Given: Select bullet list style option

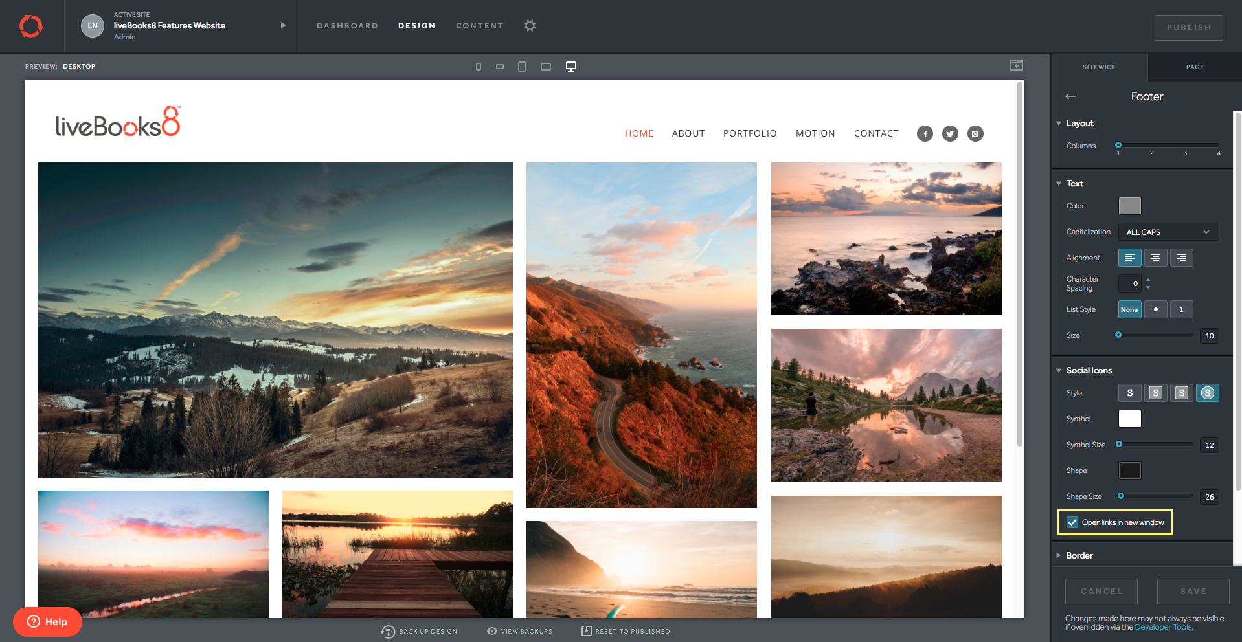Looking at the screenshot, I should tap(1155, 309).
